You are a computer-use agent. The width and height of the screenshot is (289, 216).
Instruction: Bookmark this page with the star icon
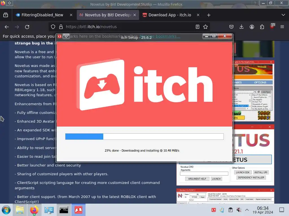click(205, 27)
